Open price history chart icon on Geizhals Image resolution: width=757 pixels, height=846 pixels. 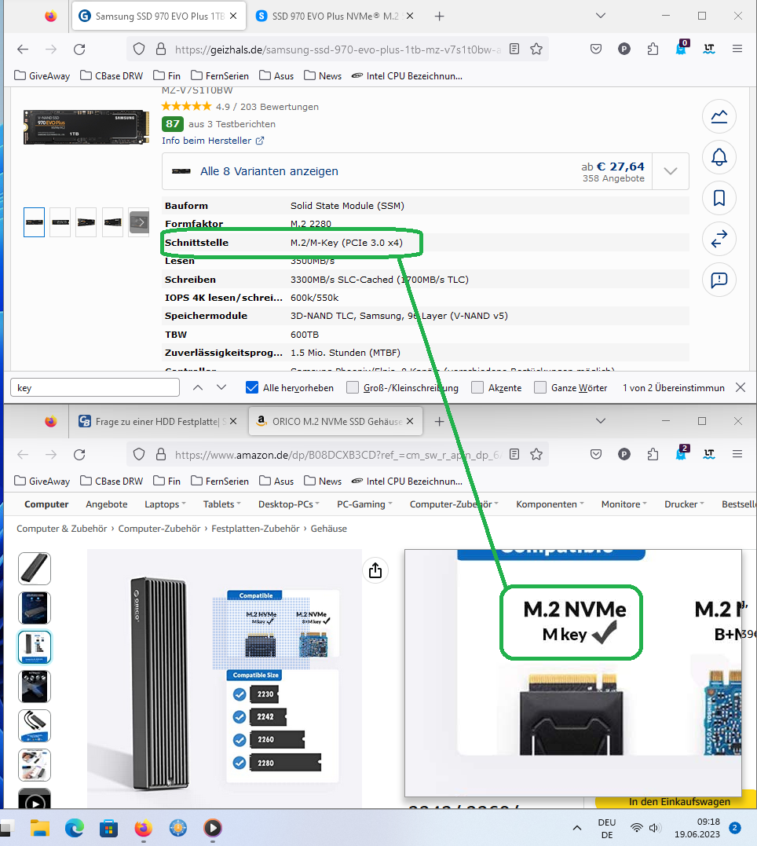(719, 116)
